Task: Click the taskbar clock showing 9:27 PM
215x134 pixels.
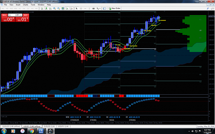Action: point(207,131)
